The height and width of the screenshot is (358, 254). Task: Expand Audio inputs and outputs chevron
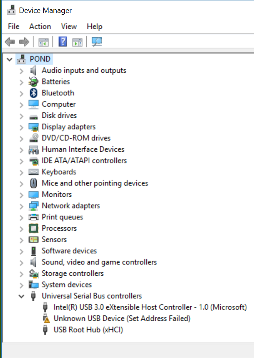click(21, 71)
